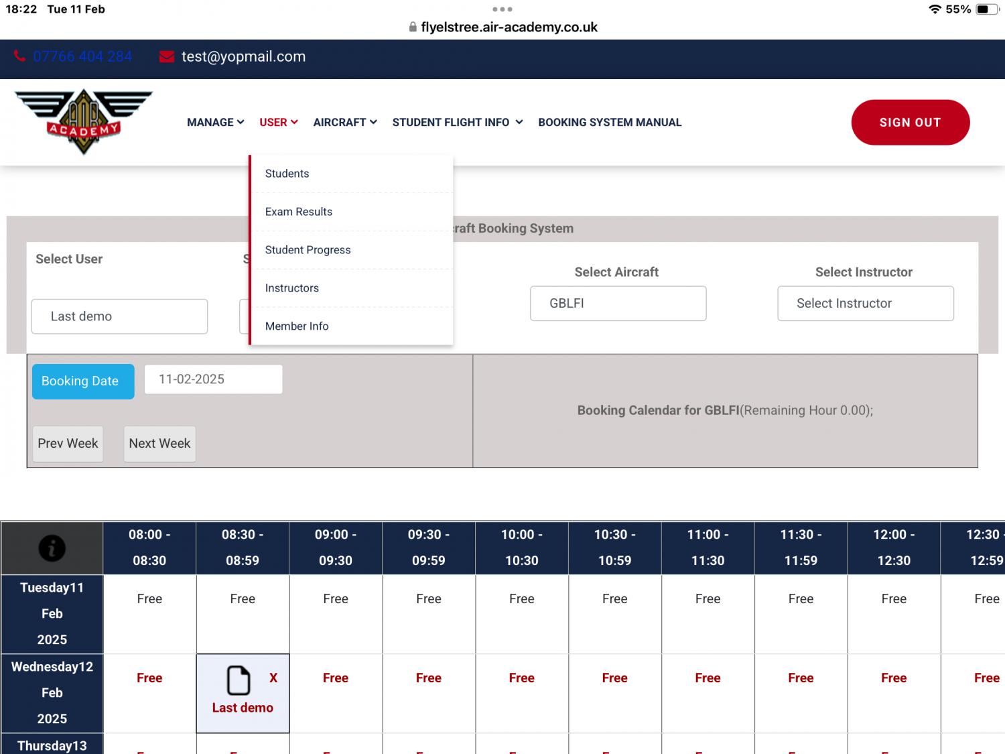Image resolution: width=1005 pixels, height=754 pixels.
Task: Click the envelope icon beside test@yopmail.com
Action: click(x=165, y=56)
